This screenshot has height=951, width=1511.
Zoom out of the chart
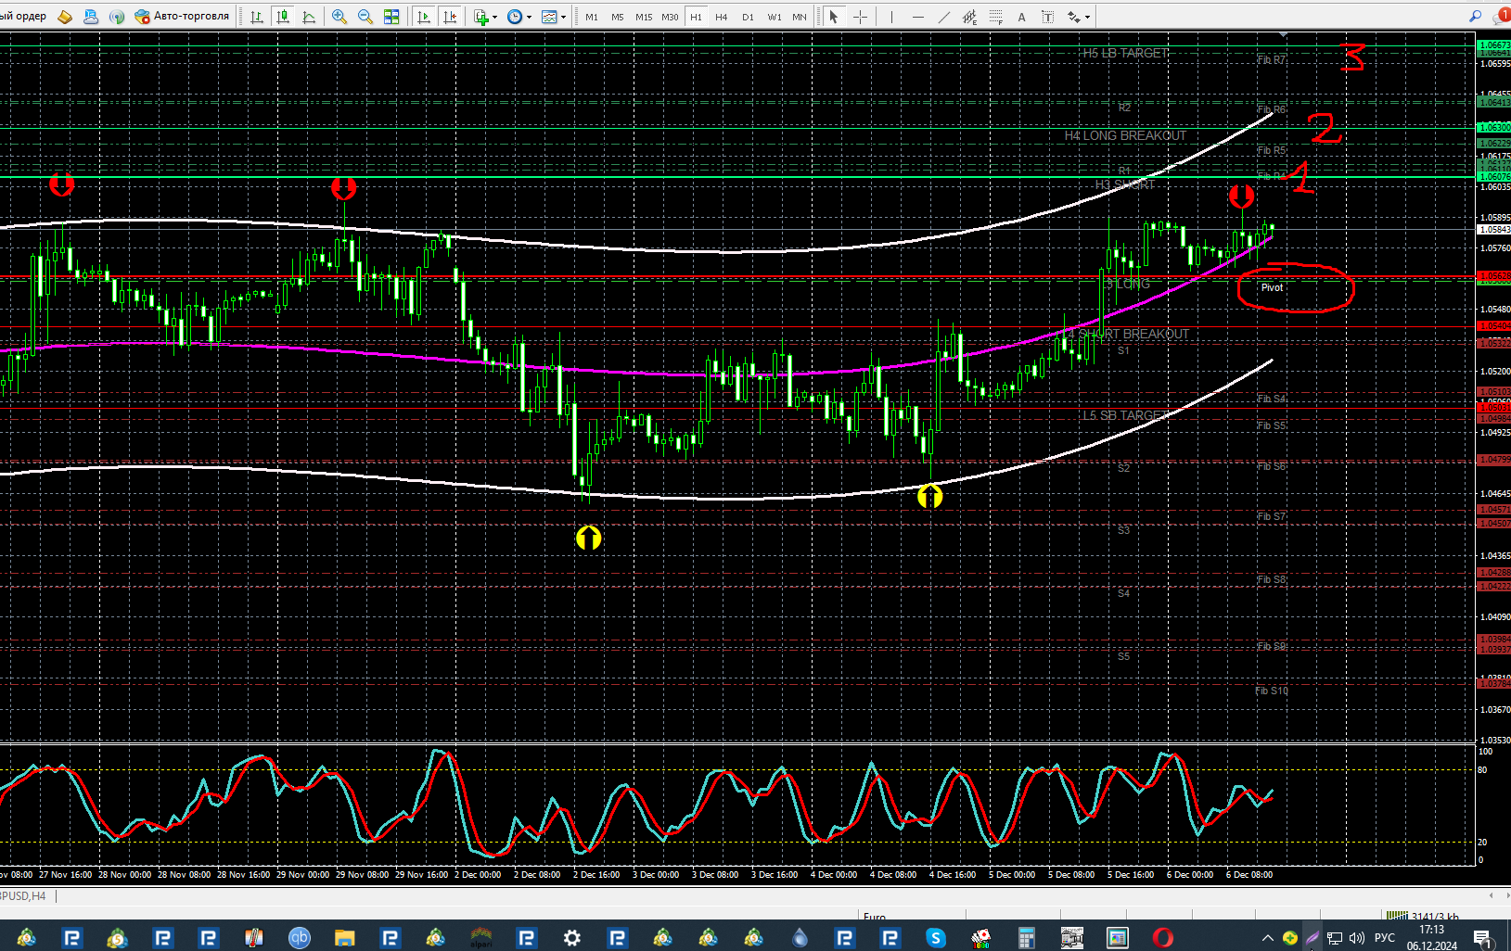click(x=365, y=17)
